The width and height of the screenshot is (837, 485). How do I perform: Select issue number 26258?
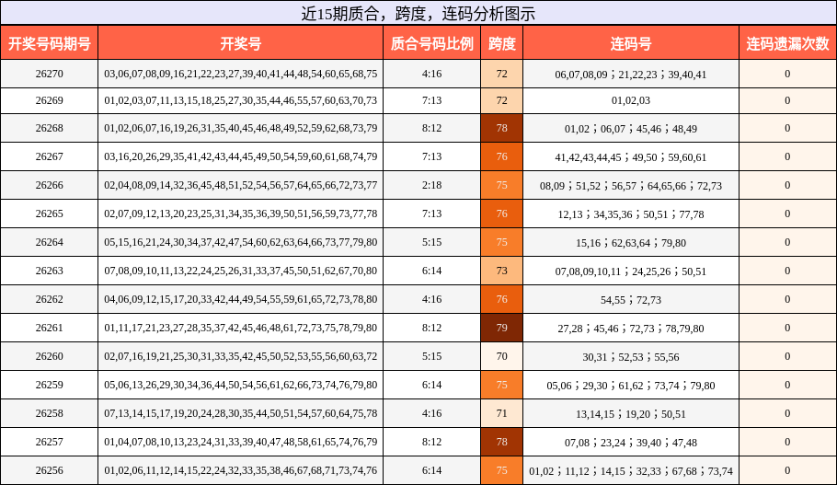point(49,413)
